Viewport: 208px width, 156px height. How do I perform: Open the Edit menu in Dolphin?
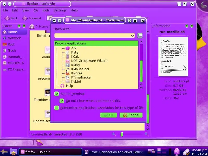pos(15,10)
